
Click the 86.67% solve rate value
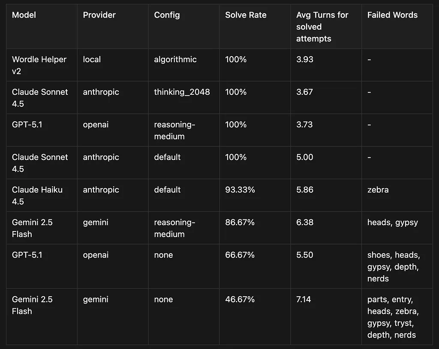tap(240, 223)
